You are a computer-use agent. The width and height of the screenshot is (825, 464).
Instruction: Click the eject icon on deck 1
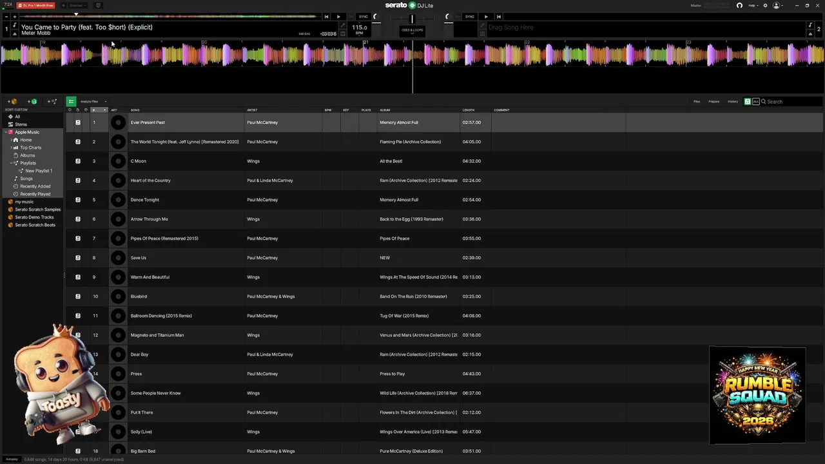15,33
